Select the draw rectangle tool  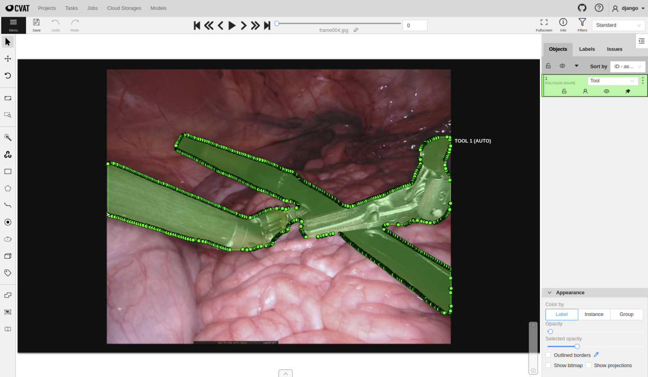[x=8, y=172]
